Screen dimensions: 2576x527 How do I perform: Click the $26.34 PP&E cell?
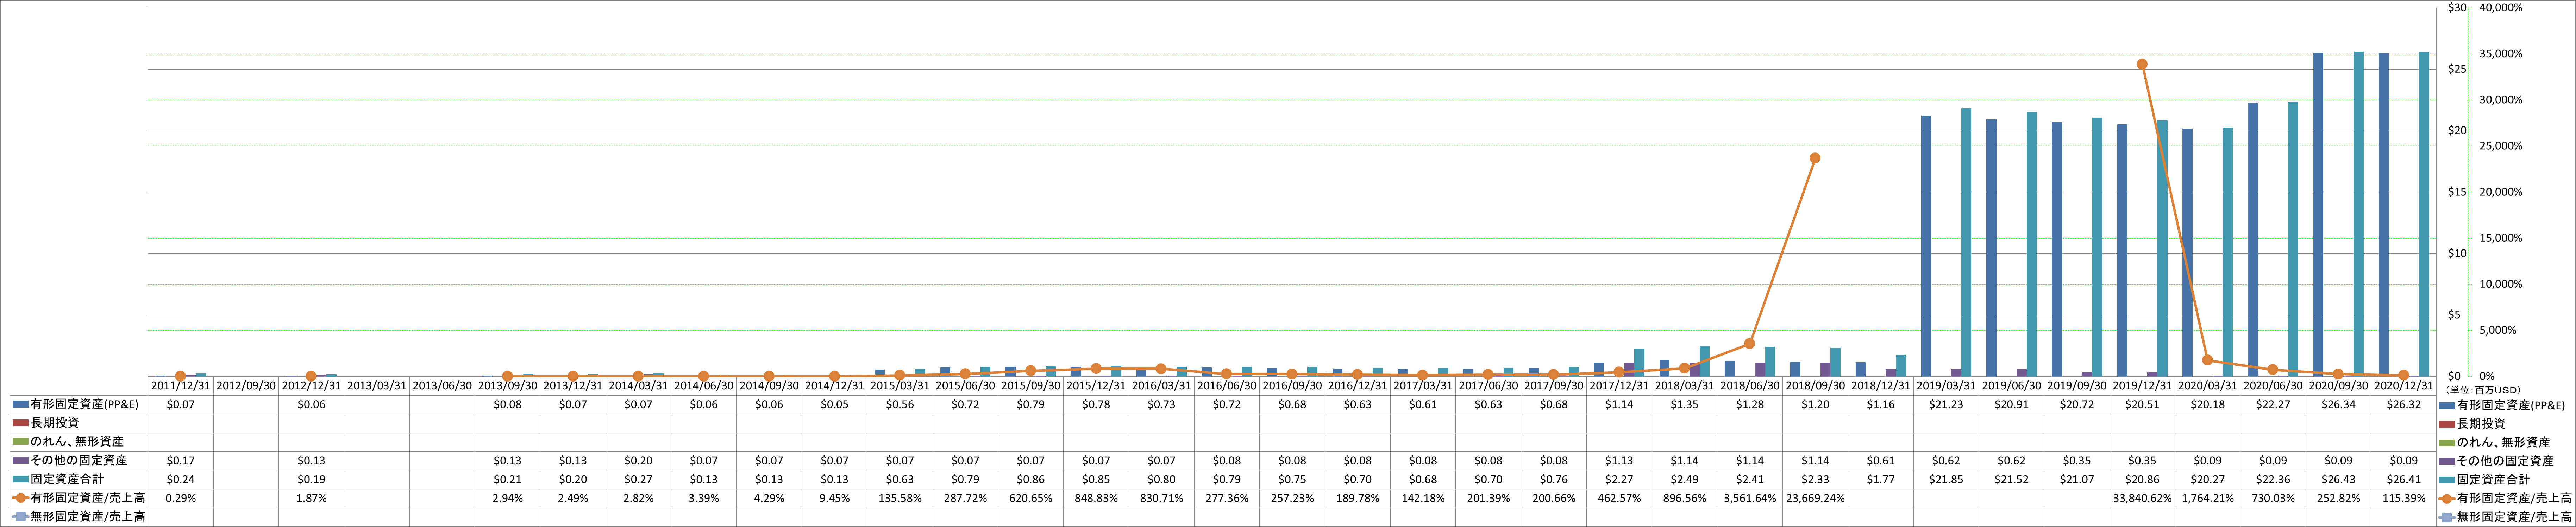pyautogui.click(x=2338, y=404)
